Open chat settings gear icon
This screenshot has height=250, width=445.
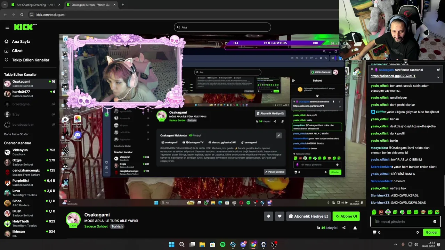coord(418,232)
